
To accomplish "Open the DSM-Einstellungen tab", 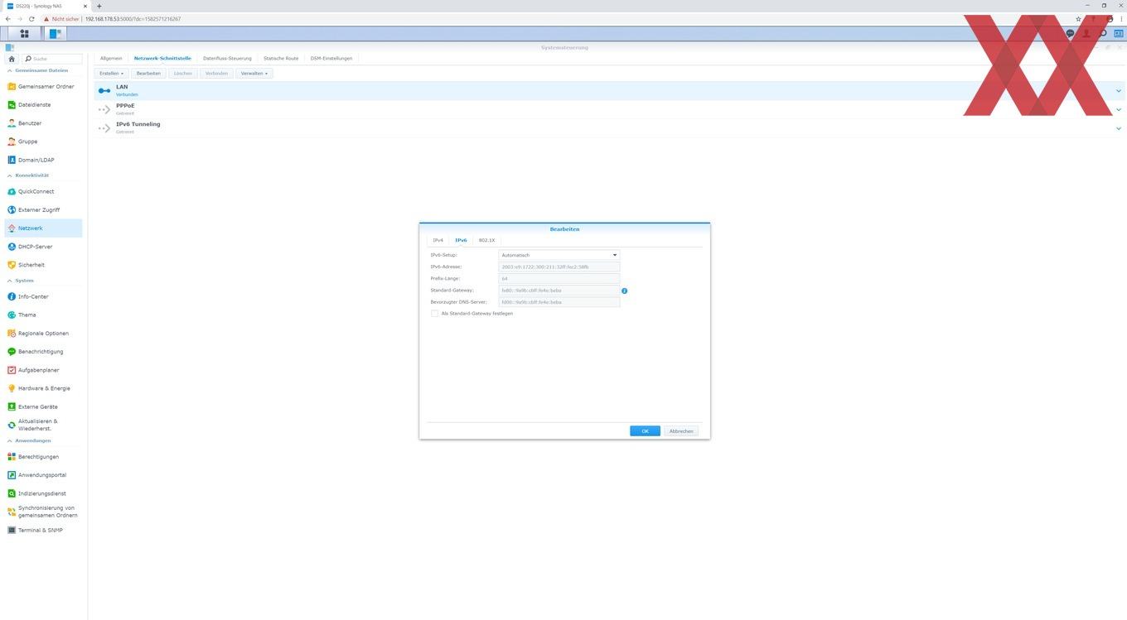I will [331, 58].
